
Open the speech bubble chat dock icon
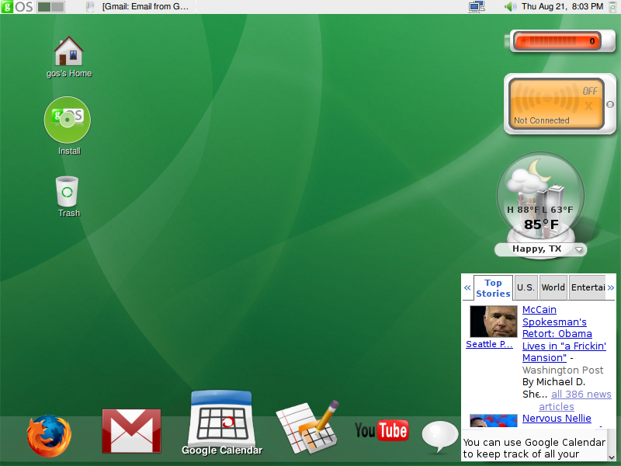[439, 436]
